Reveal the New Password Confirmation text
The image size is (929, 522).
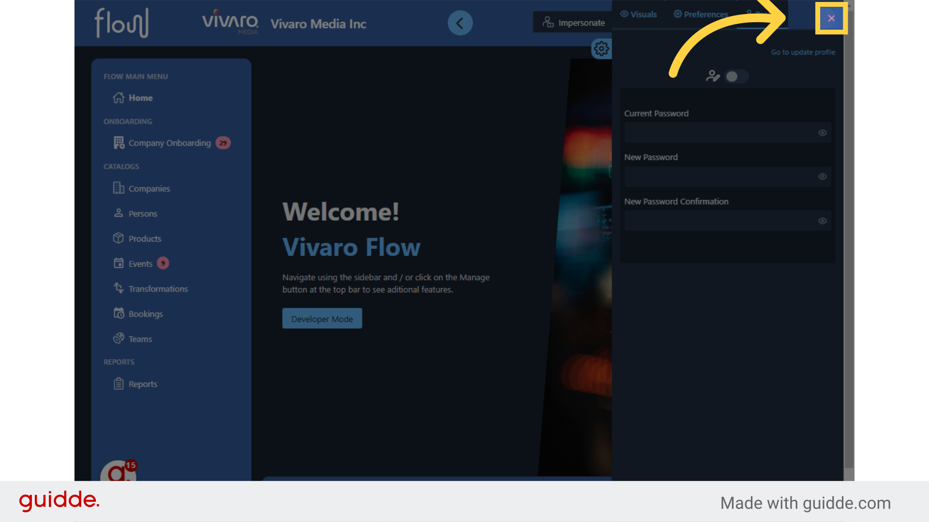(822, 221)
